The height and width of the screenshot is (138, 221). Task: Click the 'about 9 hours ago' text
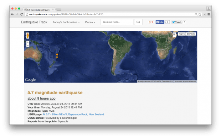click(41, 99)
